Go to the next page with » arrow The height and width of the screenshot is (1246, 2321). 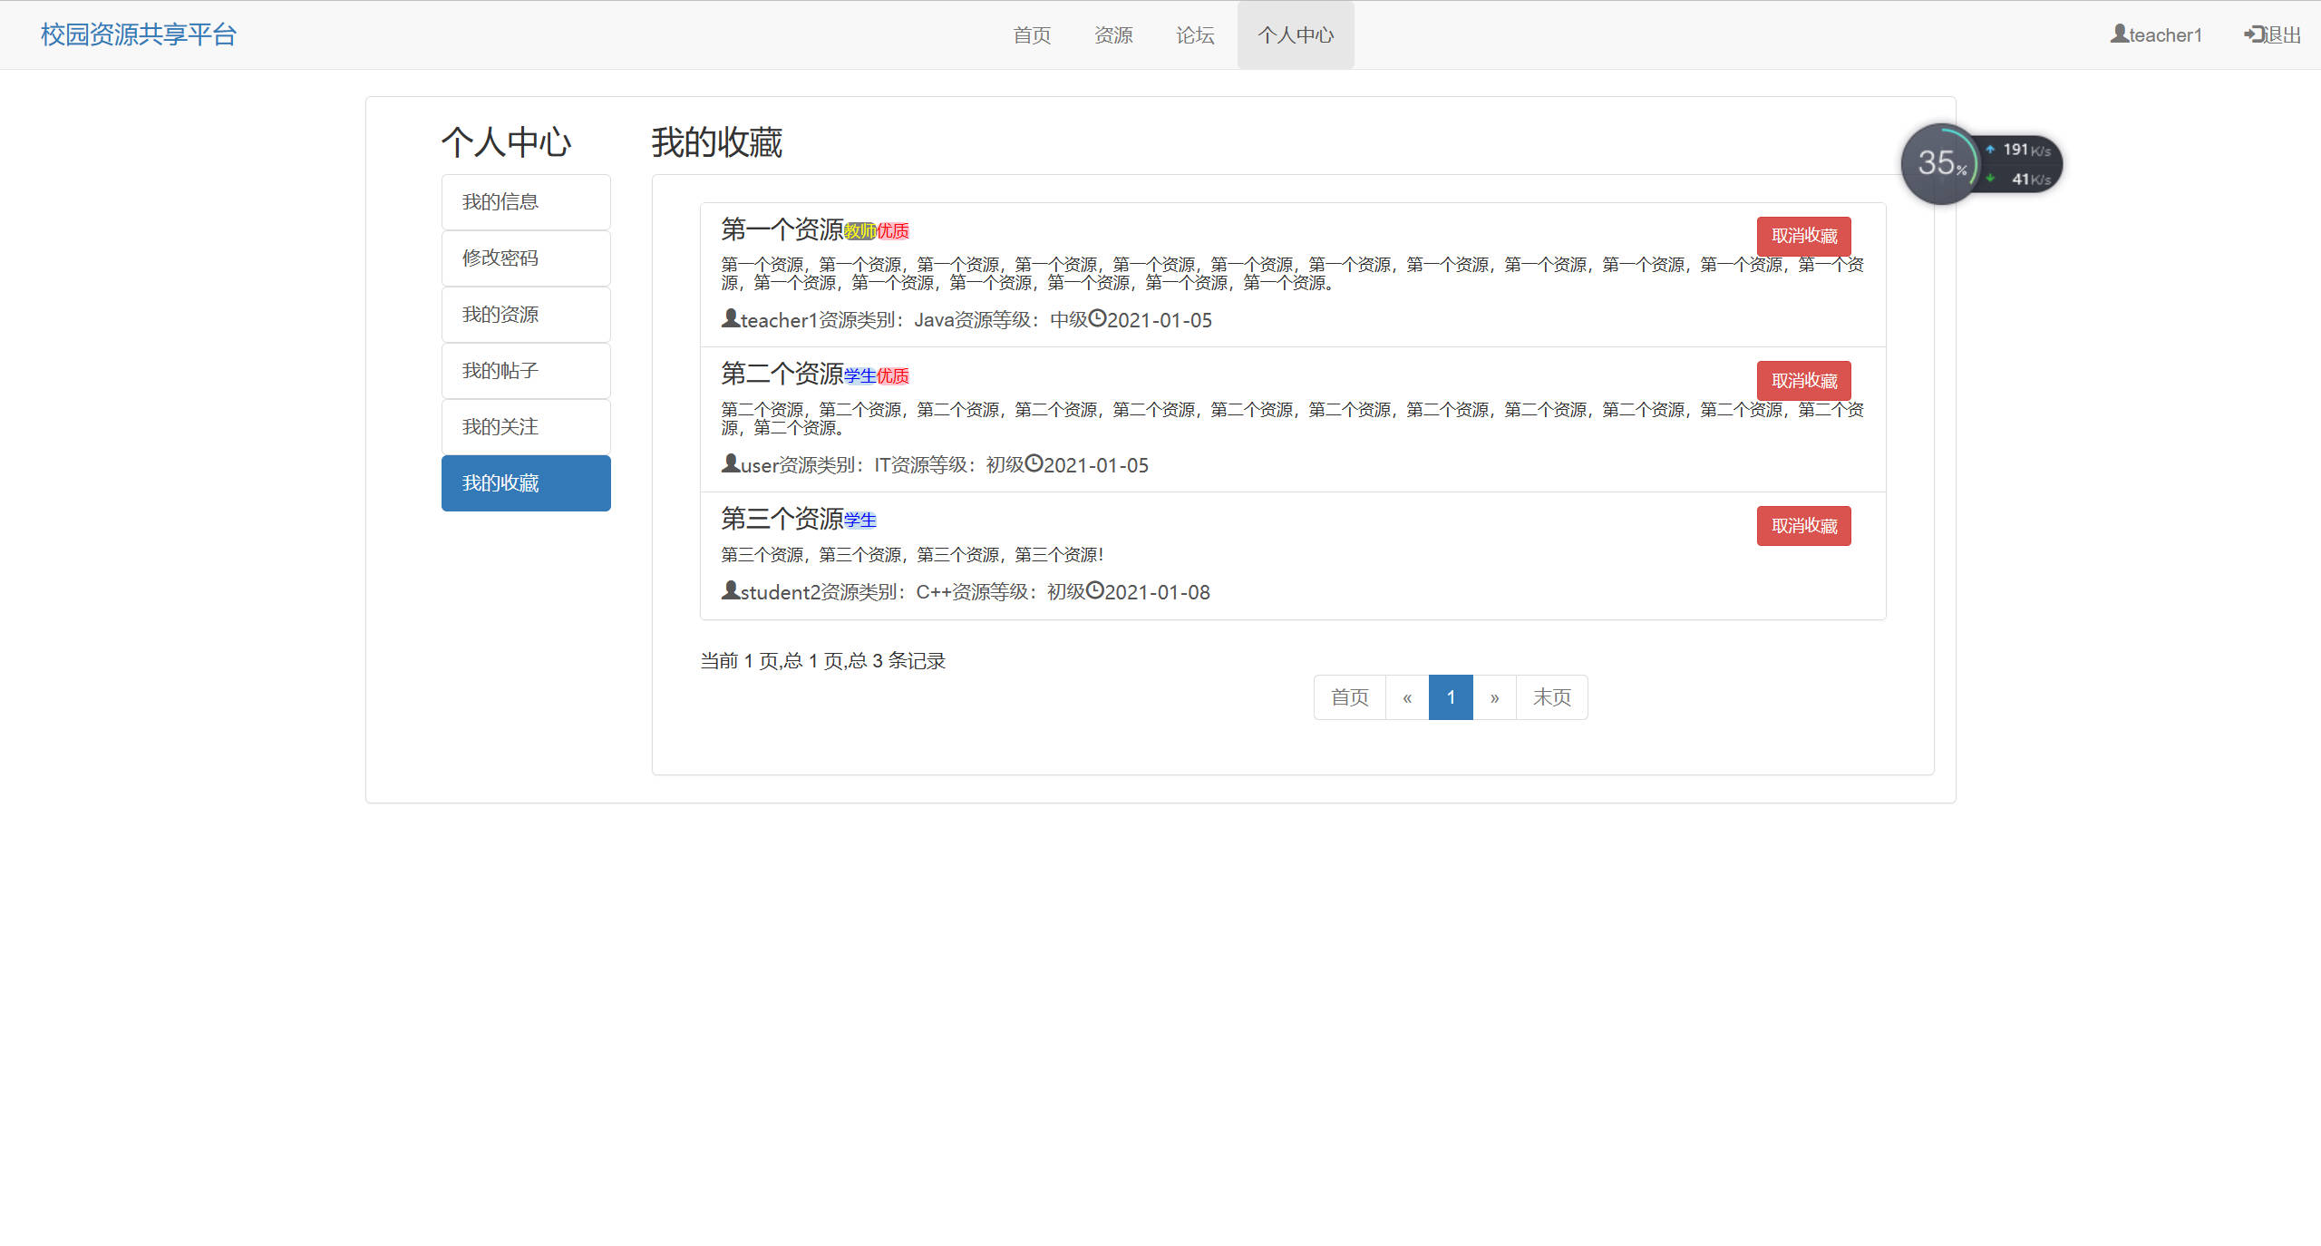click(1495, 697)
